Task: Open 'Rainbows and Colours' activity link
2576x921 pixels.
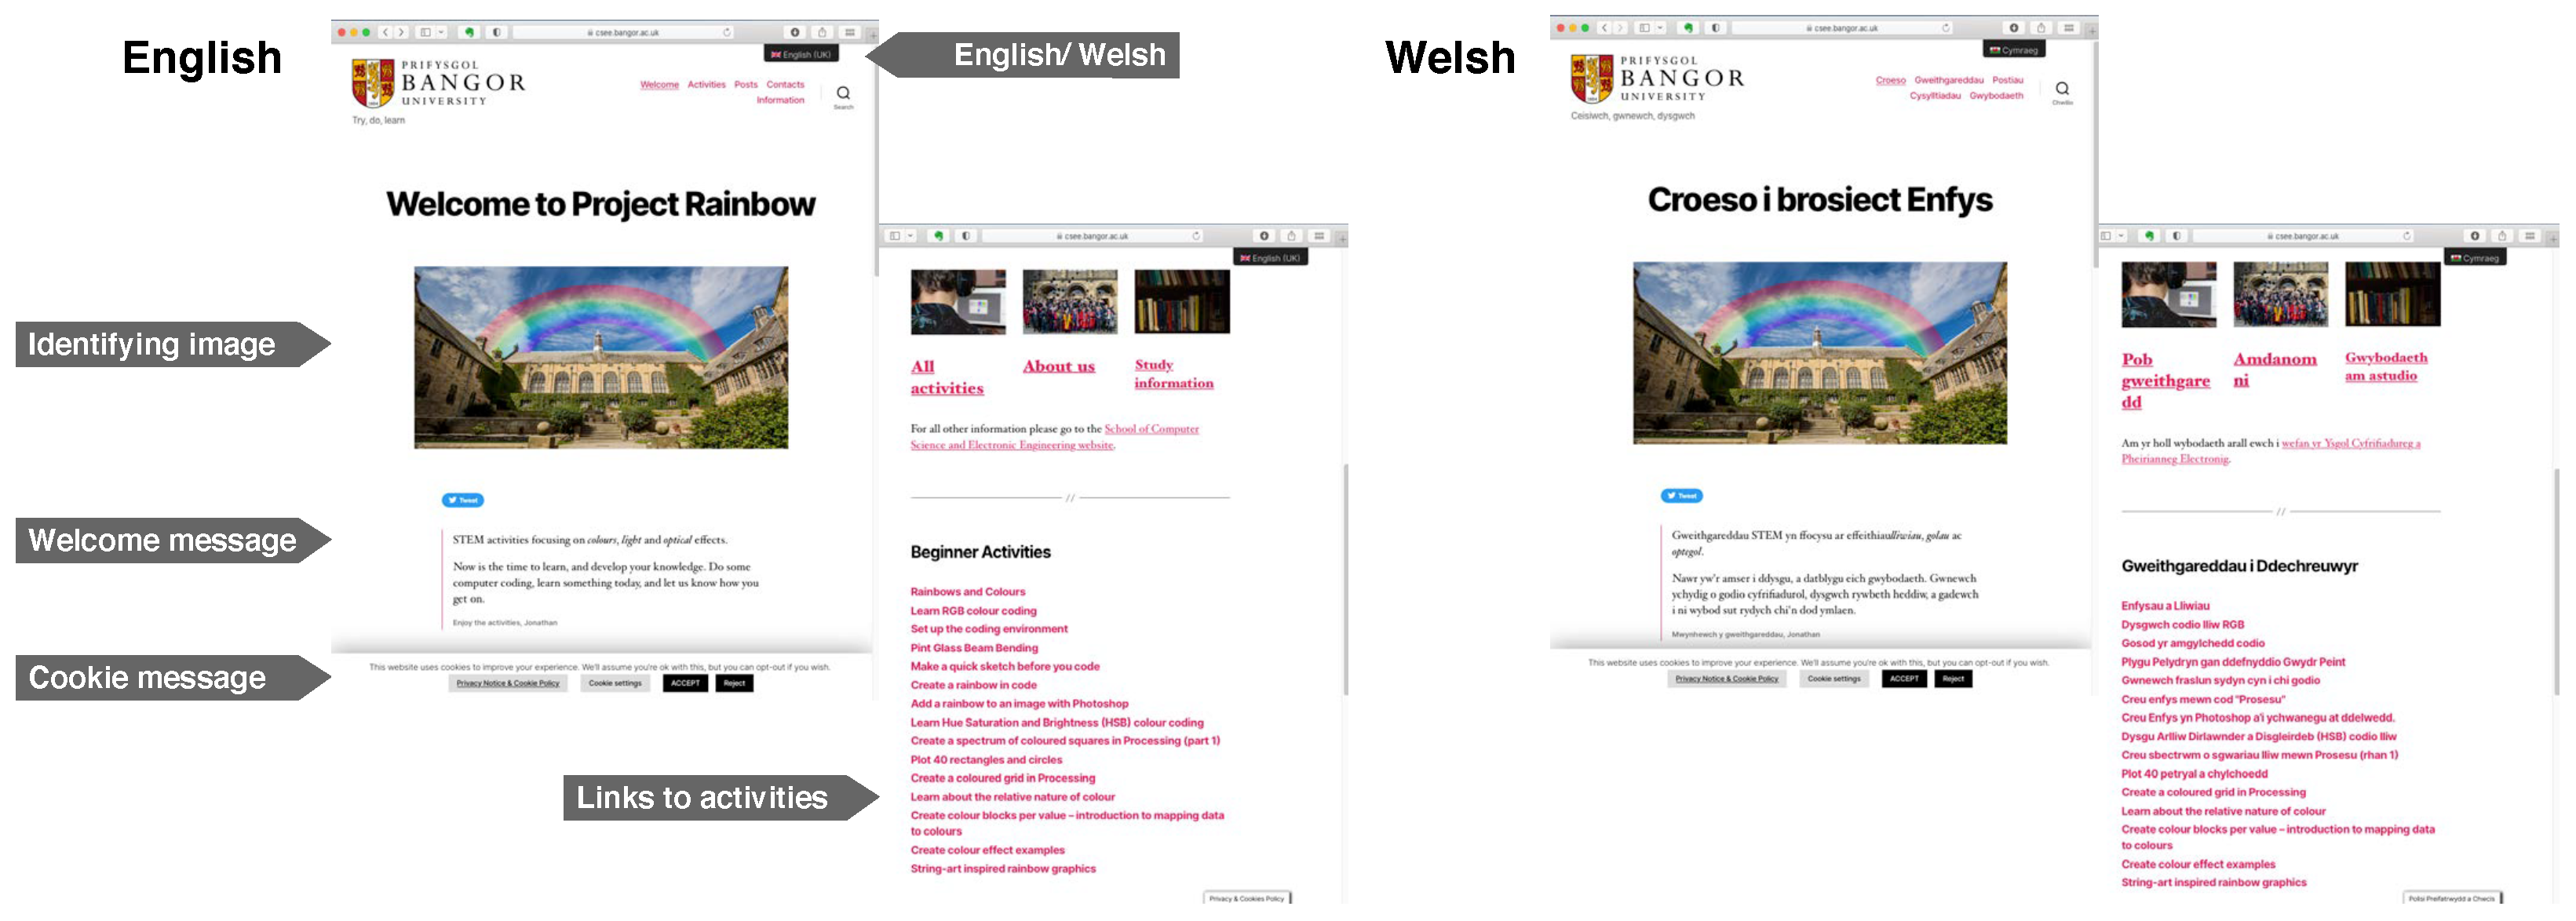Action: click(x=967, y=592)
